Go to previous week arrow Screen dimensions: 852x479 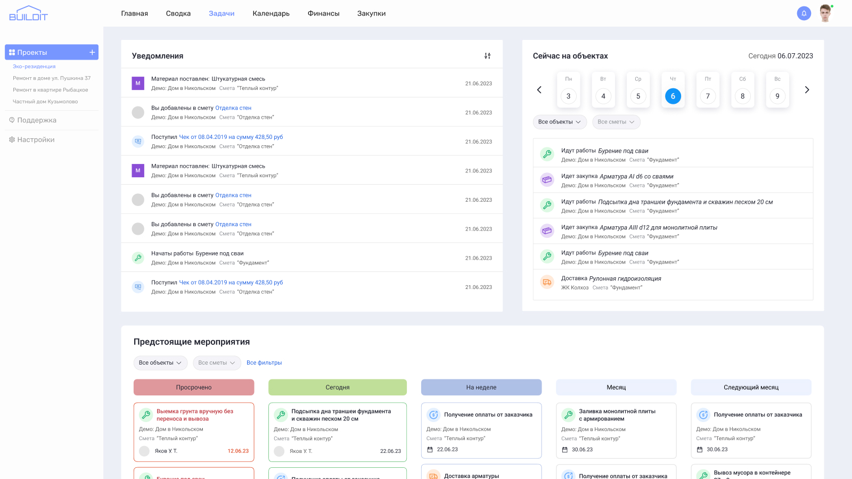[539, 90]
